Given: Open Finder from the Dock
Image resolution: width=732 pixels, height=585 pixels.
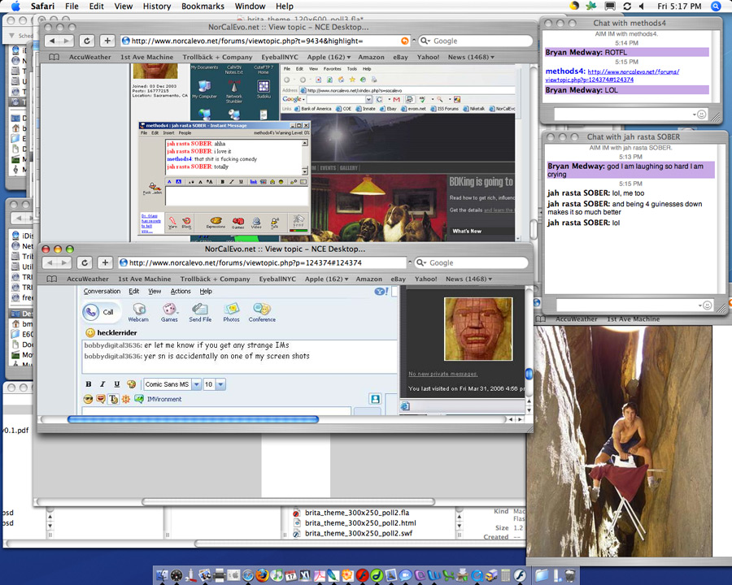Looking at the screenshot, I should point(162,575).
